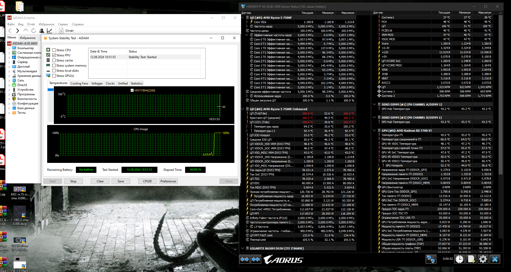Viewport: 511px width, 272px height.
Task: Click the CPUID button
Action: [x=147, y=181]
